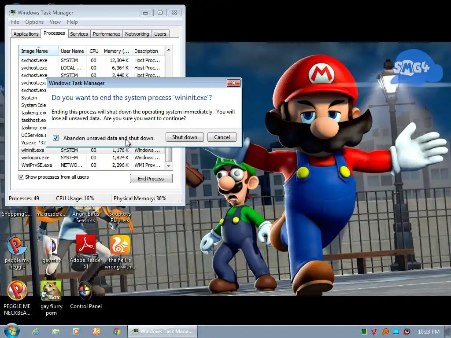
Task: Uncheck 'Abandon unsaved data and shut down'
Action: pyautogui.click(x=56, y=138)
